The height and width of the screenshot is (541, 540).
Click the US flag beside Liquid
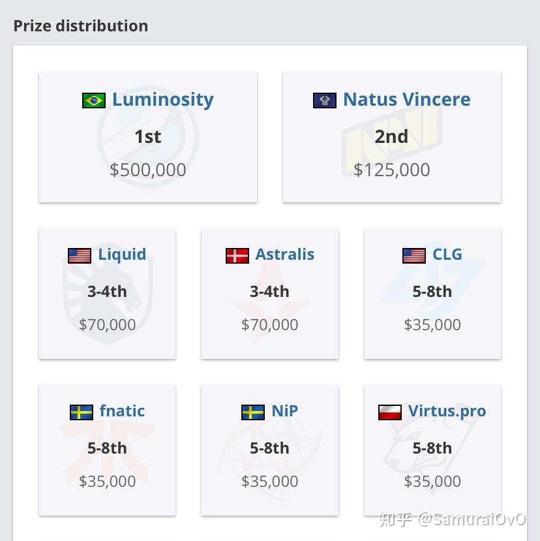point(80,255)
